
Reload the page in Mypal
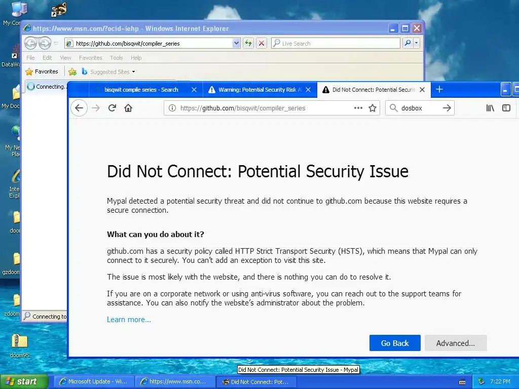point(112,108)
